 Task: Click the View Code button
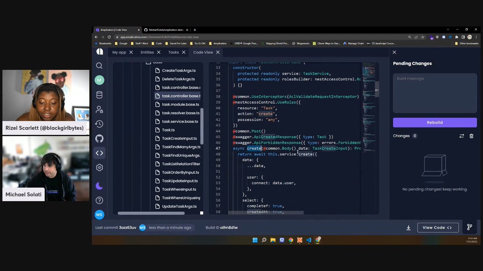pyautogui.click(x=438, y=228)
